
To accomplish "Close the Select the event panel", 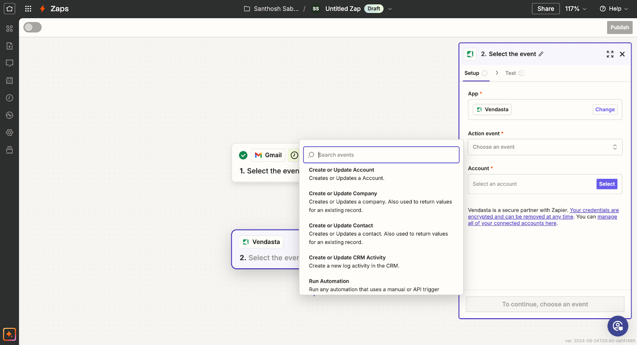I will tap(622, 54).
